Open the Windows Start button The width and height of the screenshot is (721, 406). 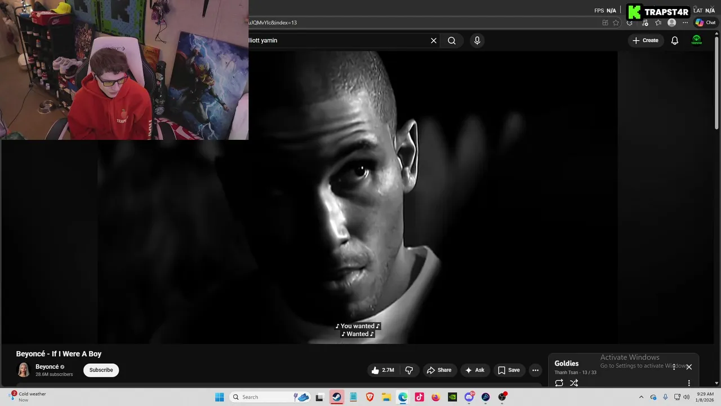[x=220, y=397]
